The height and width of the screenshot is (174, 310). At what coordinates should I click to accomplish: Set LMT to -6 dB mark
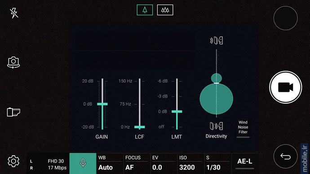[177, 81]
